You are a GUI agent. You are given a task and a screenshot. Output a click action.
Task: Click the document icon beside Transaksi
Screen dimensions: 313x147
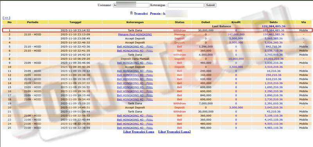click(131, 13)
